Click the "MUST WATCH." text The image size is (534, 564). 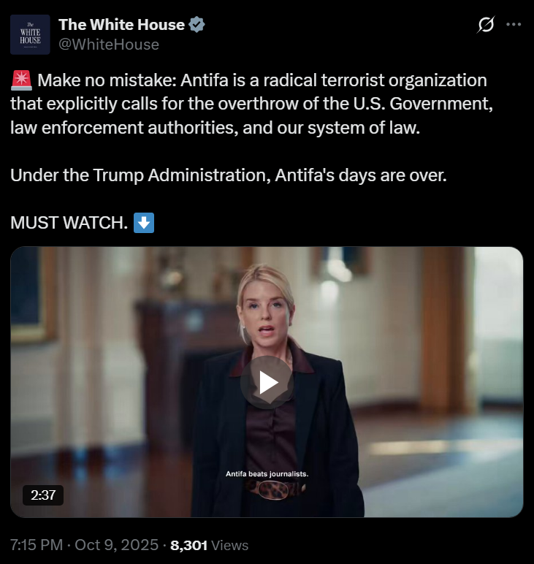[69, 223]
